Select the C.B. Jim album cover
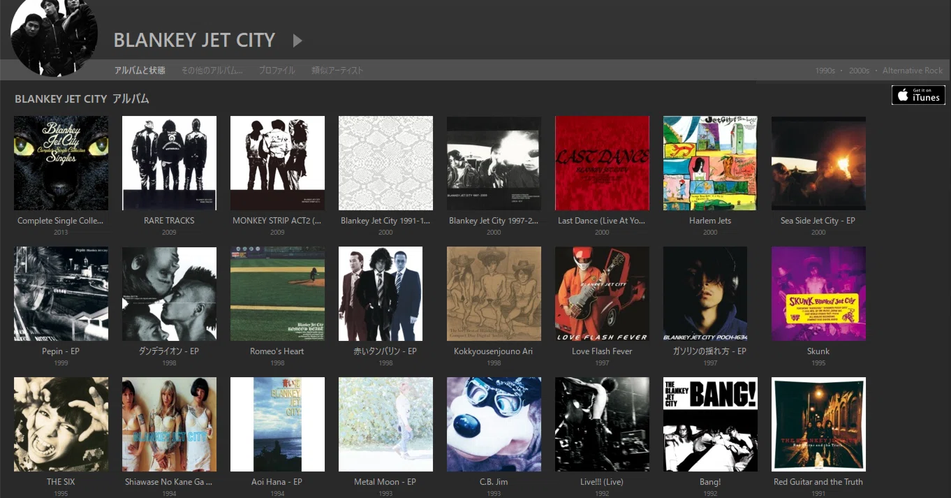The image size is (951, 498). click(x=494, y=424)
